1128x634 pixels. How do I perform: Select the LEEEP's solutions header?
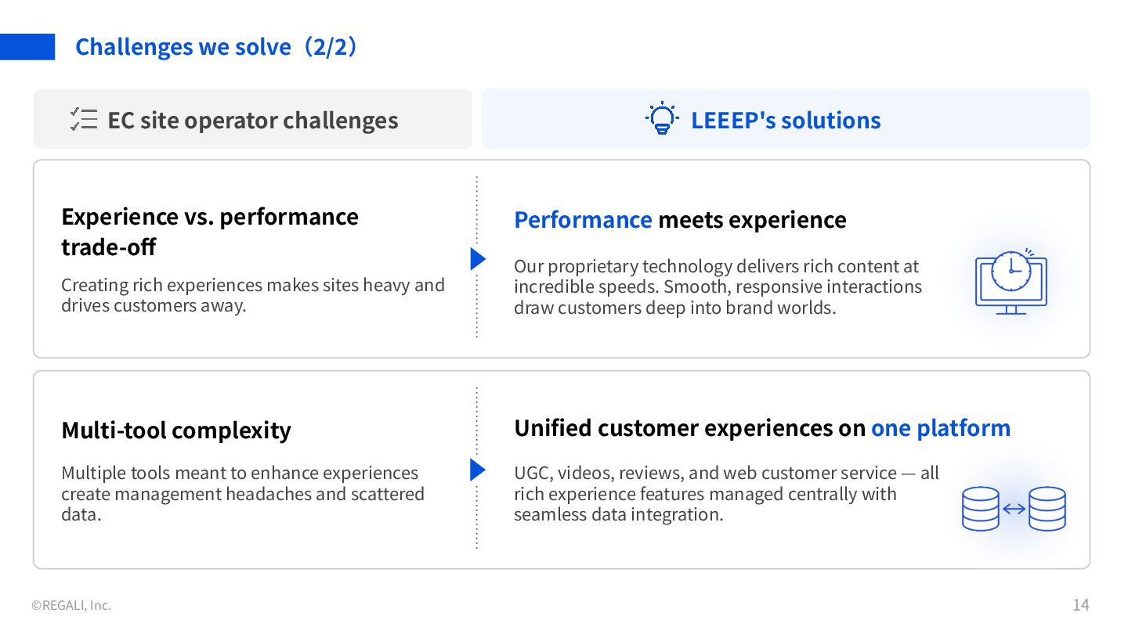pos(785,121)
